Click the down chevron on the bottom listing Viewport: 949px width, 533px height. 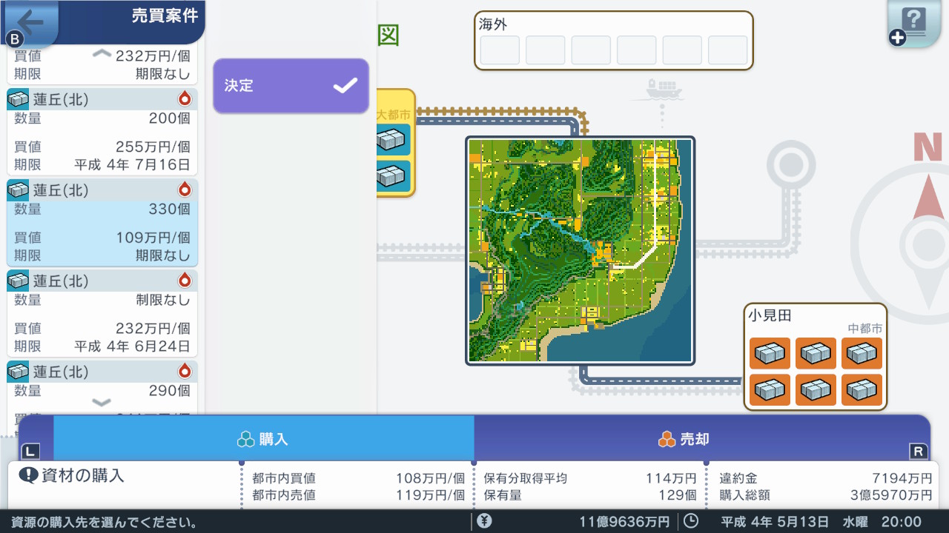pos(102,402)
